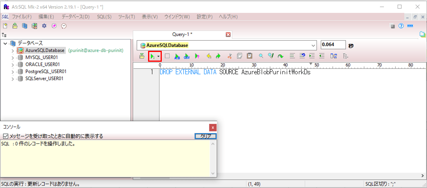Run the A:B result comparison icon

(x=177, y=56)
